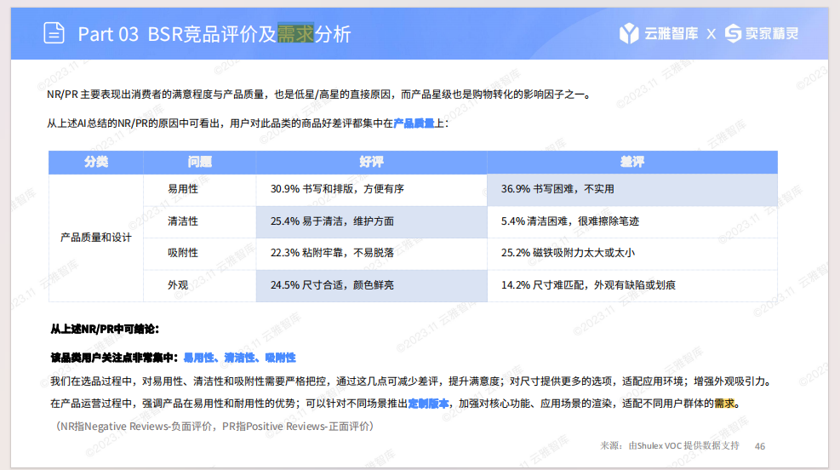Click the document icon beside Part 03
840x470 pixels.
(54, 33)
